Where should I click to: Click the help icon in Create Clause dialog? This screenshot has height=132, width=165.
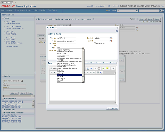[x=117, y=31]
